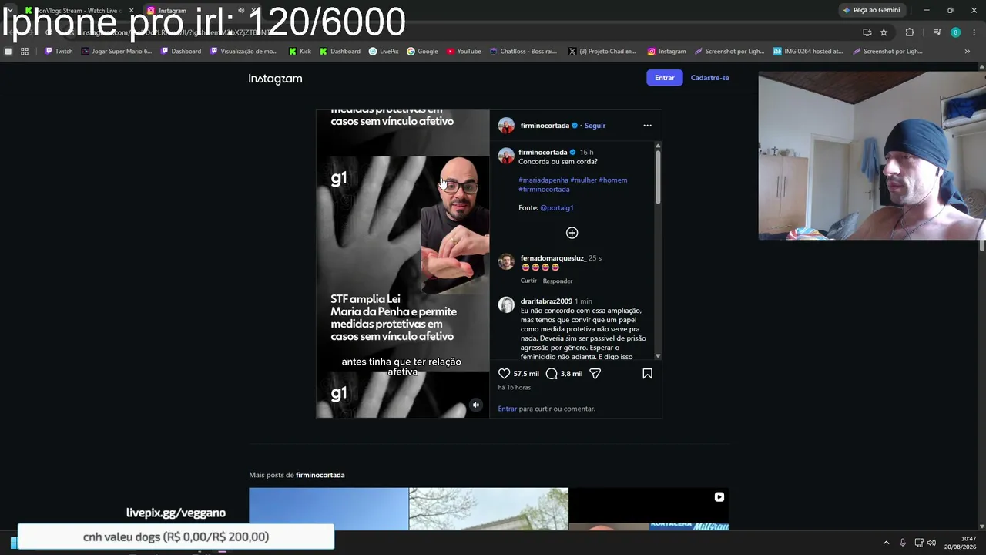Viewport: 986px width, 555px height.
Task: Open the YouTube bookmark
Action: 464,52
